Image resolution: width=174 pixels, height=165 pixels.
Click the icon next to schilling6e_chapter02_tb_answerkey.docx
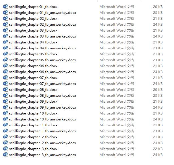pyautogui.click(x=6, y=24)
